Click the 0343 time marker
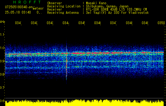166x106 pixels. coord(50,23)
